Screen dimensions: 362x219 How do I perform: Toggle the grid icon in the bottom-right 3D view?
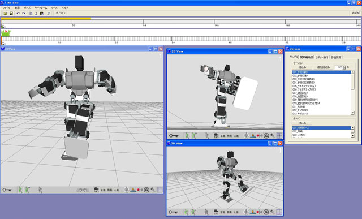(279, 212)
